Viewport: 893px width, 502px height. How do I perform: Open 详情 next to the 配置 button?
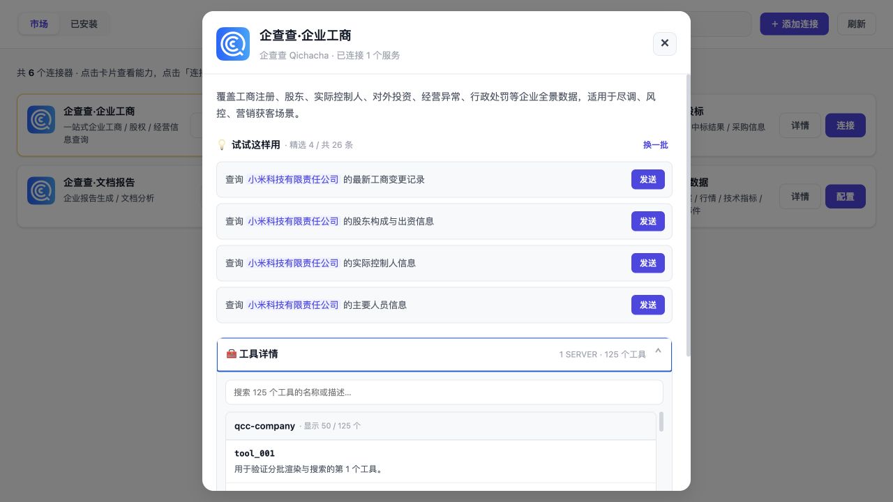click(800, 197)
